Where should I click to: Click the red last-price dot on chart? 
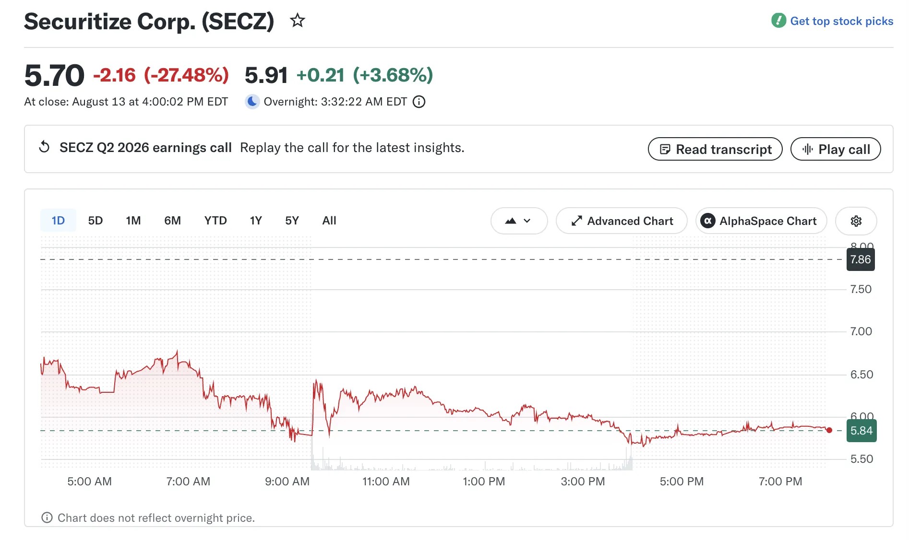coord(829,430)
